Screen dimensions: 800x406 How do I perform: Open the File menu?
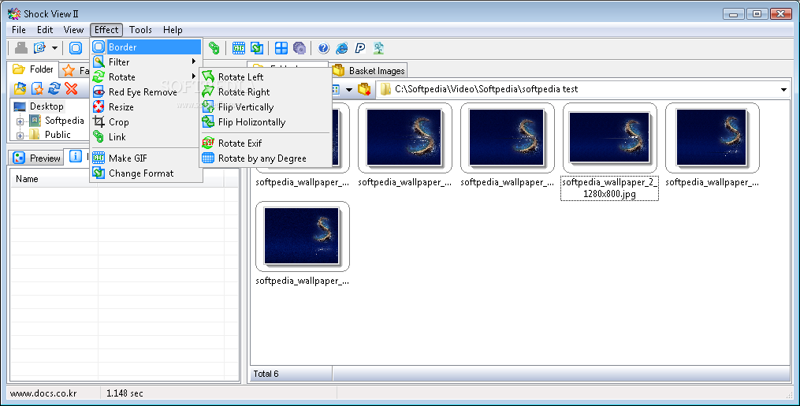click(x=19, y=30)
